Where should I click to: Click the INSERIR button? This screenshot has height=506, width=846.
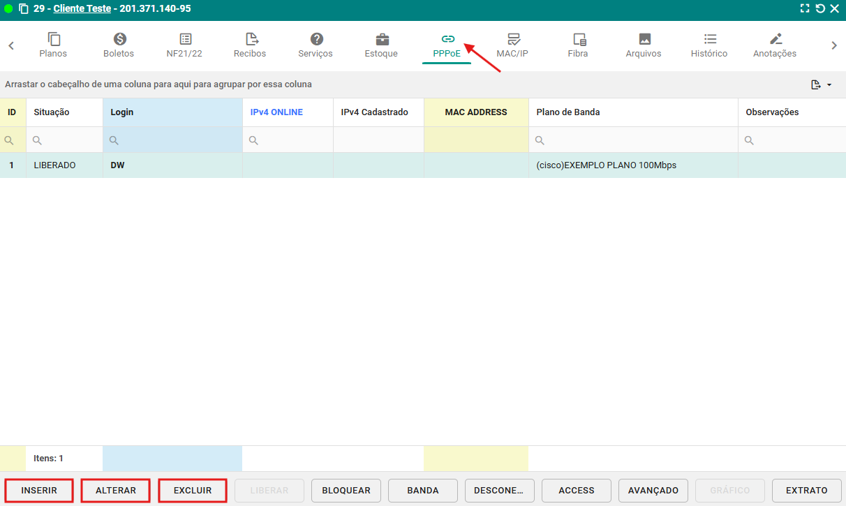[x=39, y=491]
